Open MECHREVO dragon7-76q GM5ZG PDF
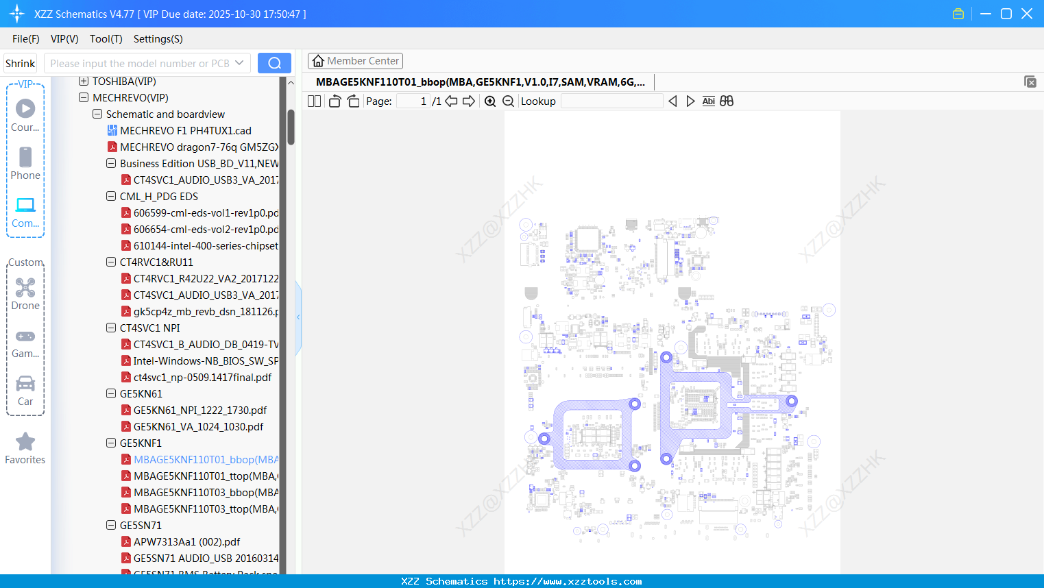 (x=193, y=147)
